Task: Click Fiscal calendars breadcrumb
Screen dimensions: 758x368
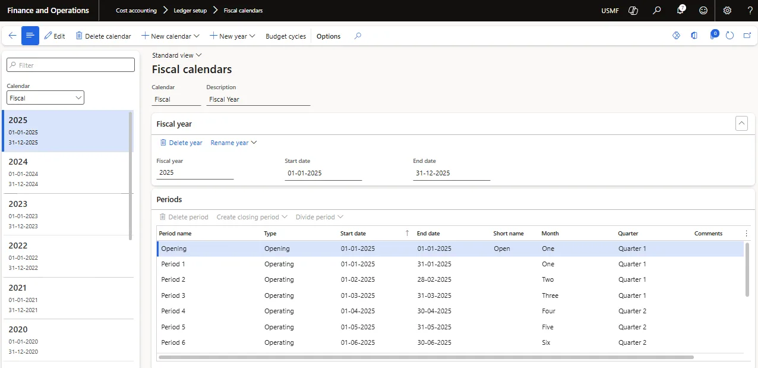Action: tap(243, 11)
